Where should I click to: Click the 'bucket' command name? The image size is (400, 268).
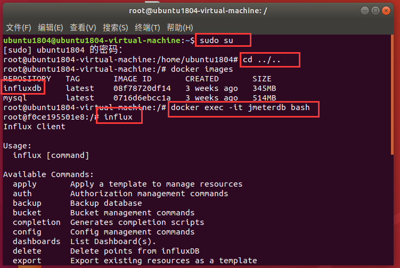pos(27,213)
